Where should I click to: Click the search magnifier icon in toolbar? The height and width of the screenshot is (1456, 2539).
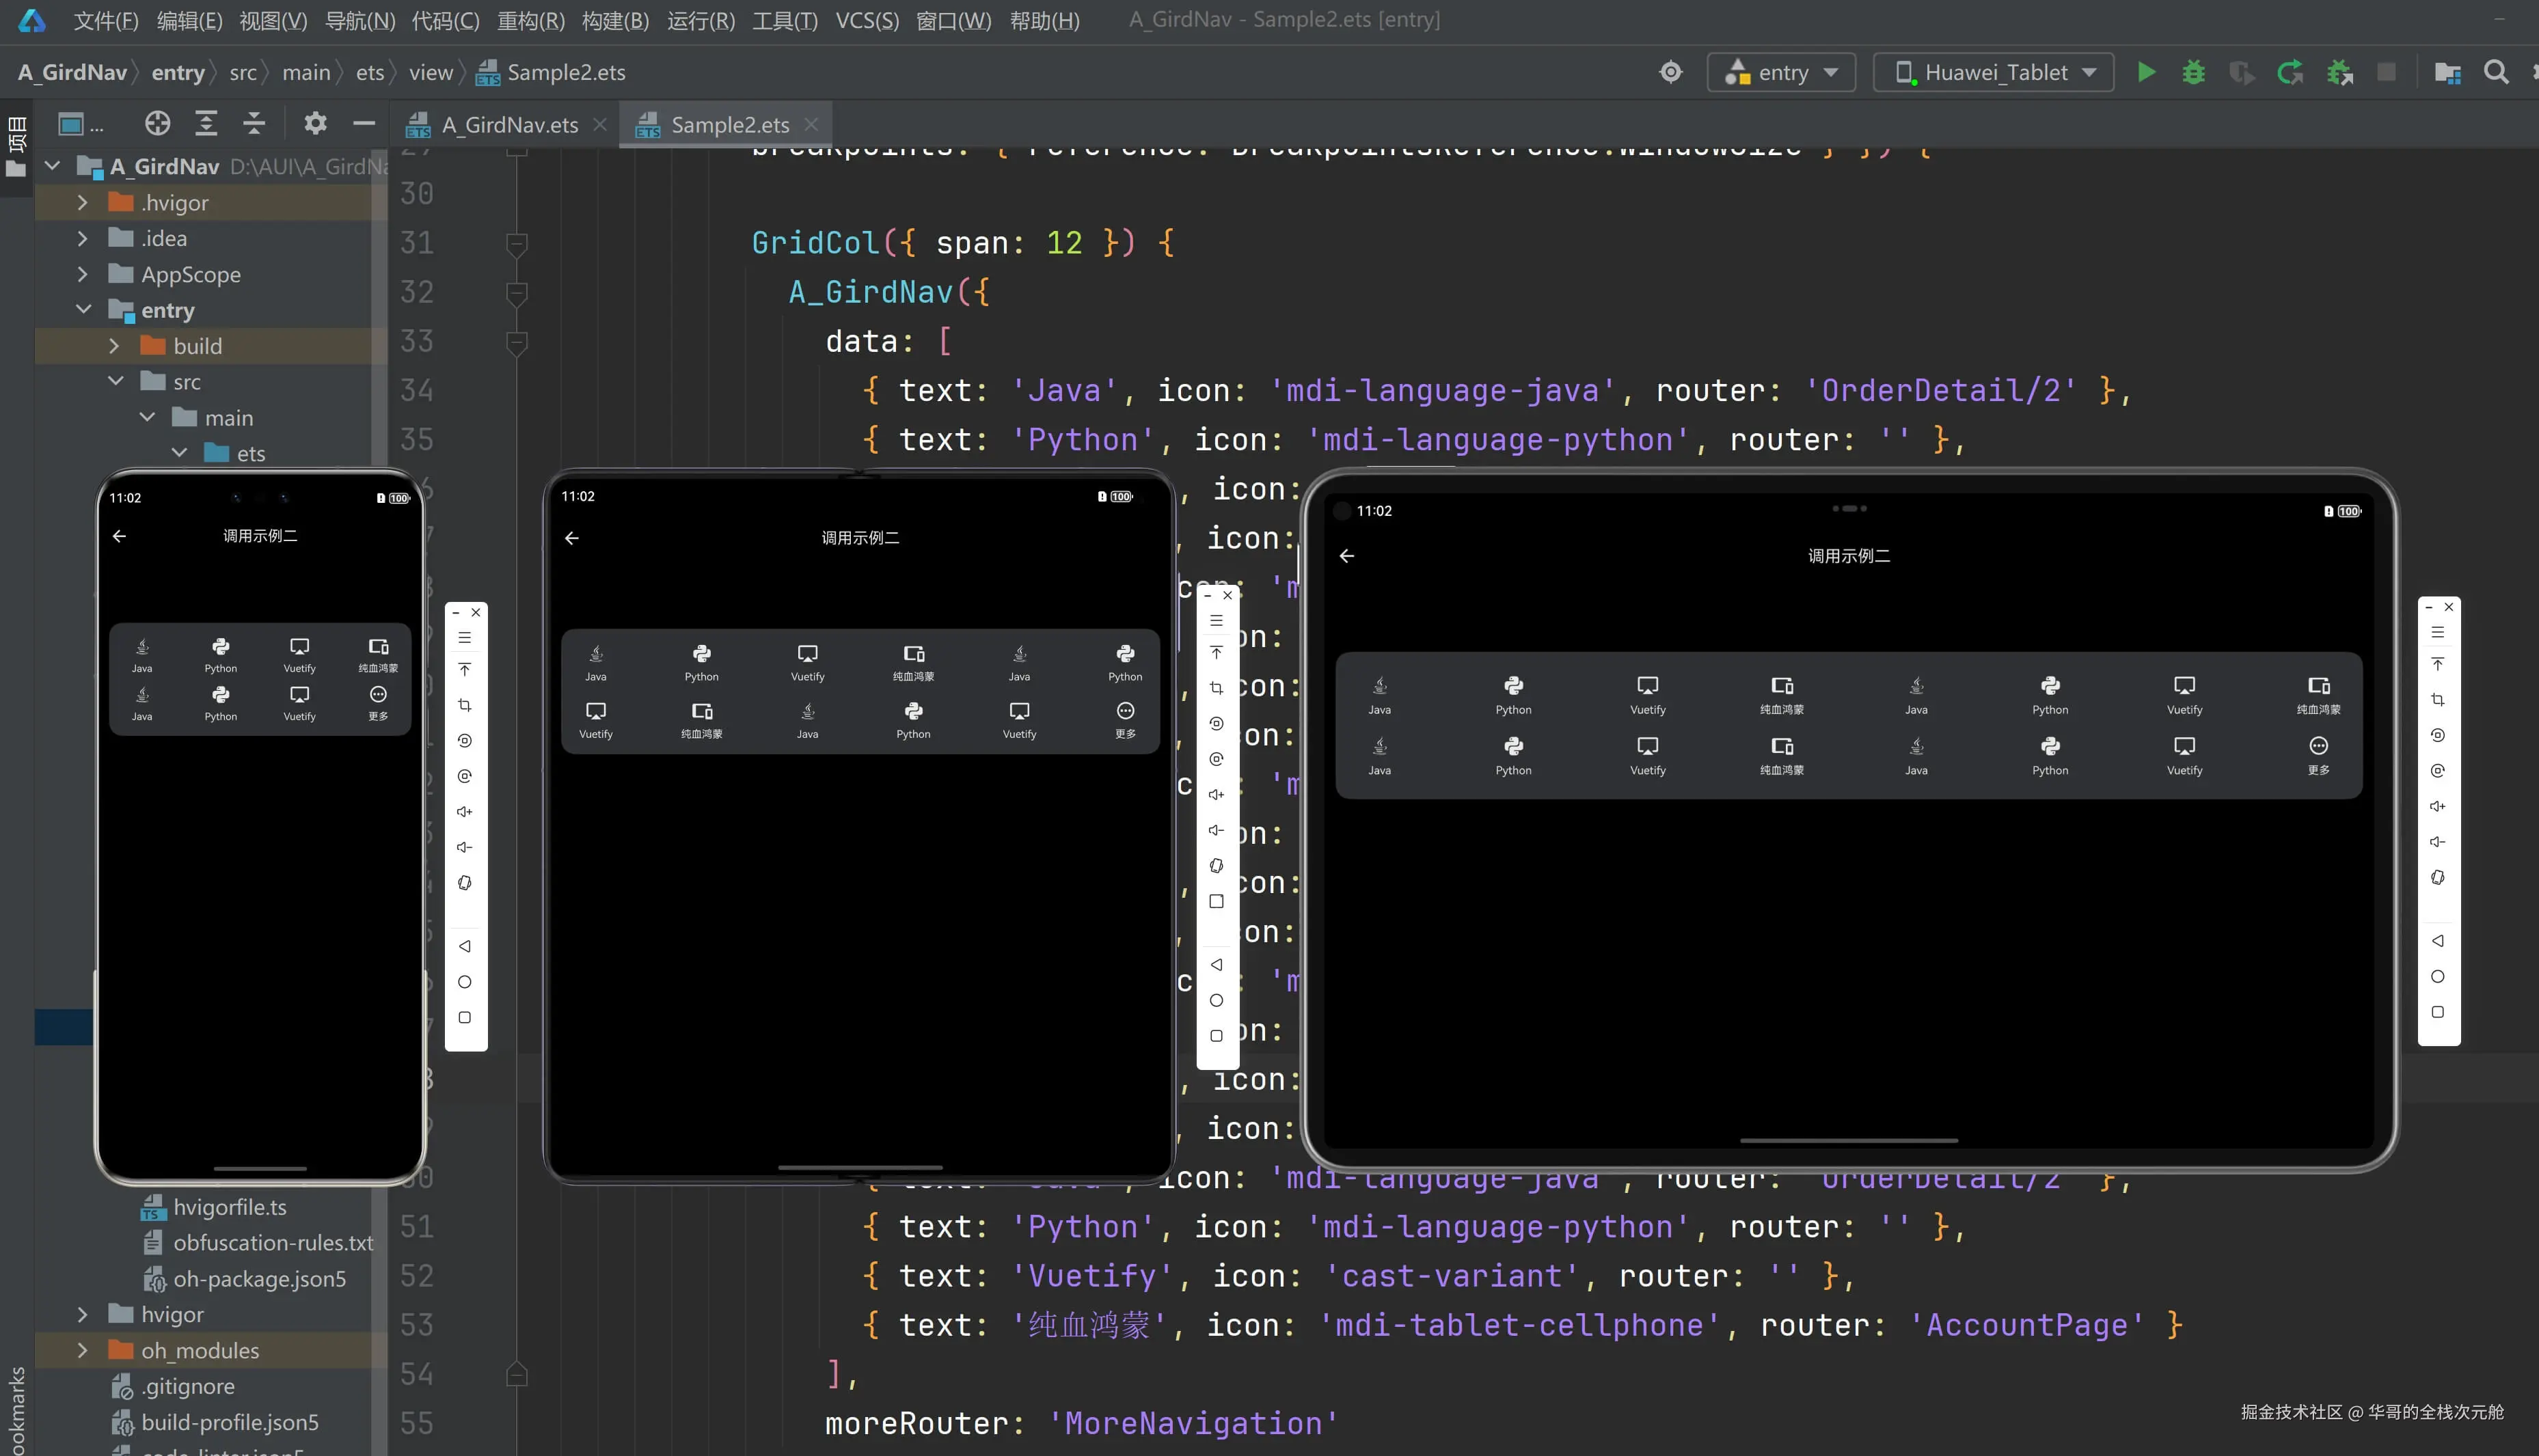tap(2496, 72)
